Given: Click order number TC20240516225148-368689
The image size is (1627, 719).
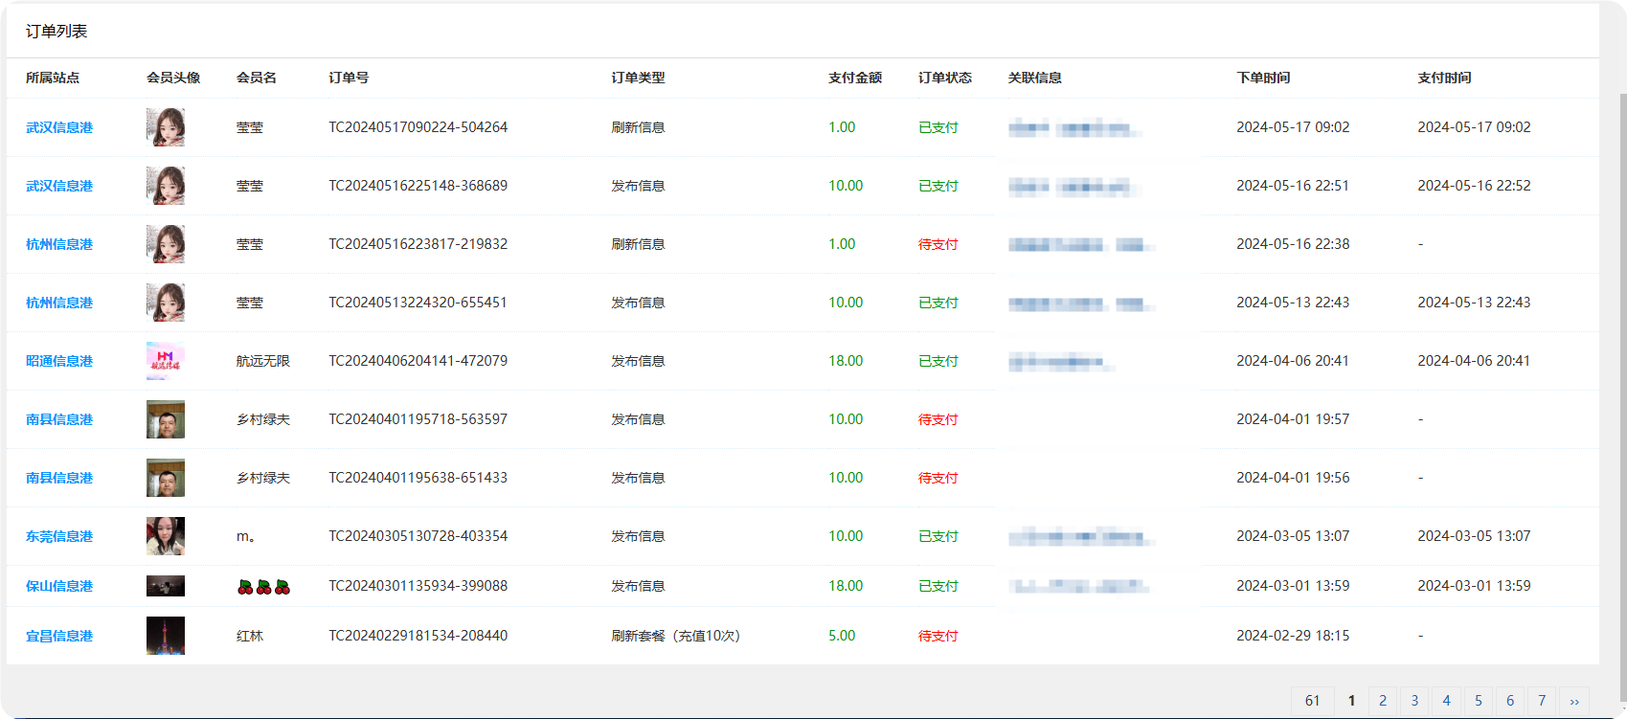Looking at the screenshot, I should 418,186.
